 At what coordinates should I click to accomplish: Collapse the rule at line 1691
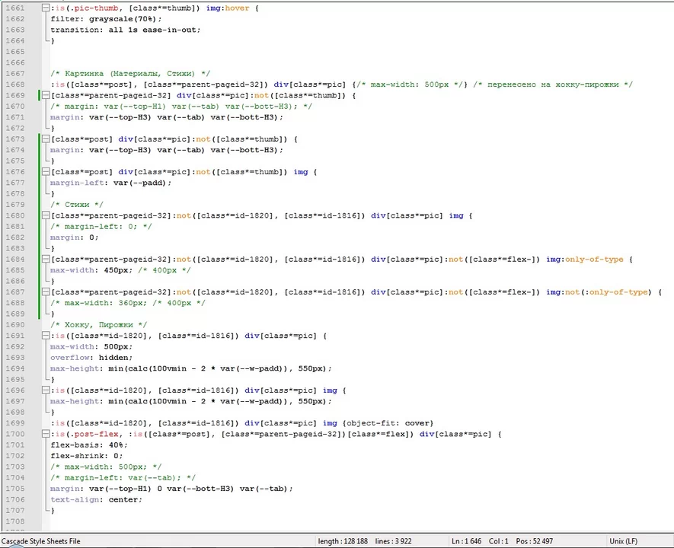46,336
